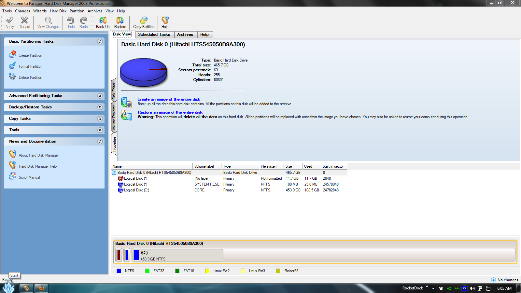Screen dimensions: 521x293
Task: Click About Hard Disk Manager icon
Action: coord(12,154)
